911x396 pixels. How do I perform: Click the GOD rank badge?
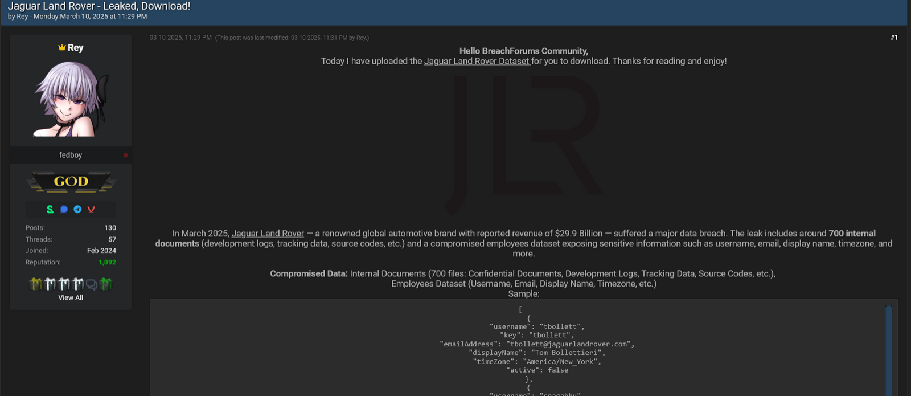(x=71, y=182)
